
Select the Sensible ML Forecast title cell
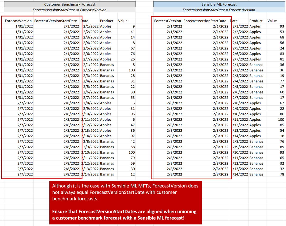(219, 4)
